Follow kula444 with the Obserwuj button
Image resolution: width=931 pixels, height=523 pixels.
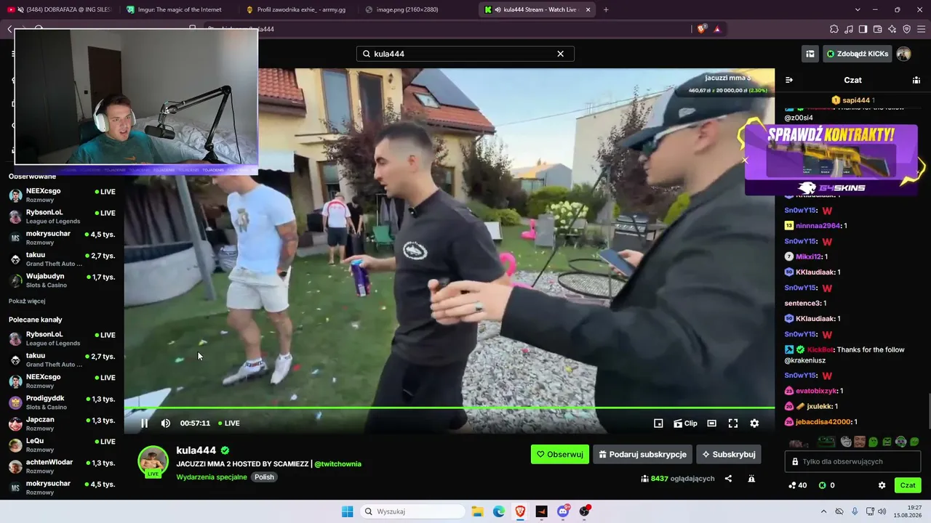pos(560,454)
